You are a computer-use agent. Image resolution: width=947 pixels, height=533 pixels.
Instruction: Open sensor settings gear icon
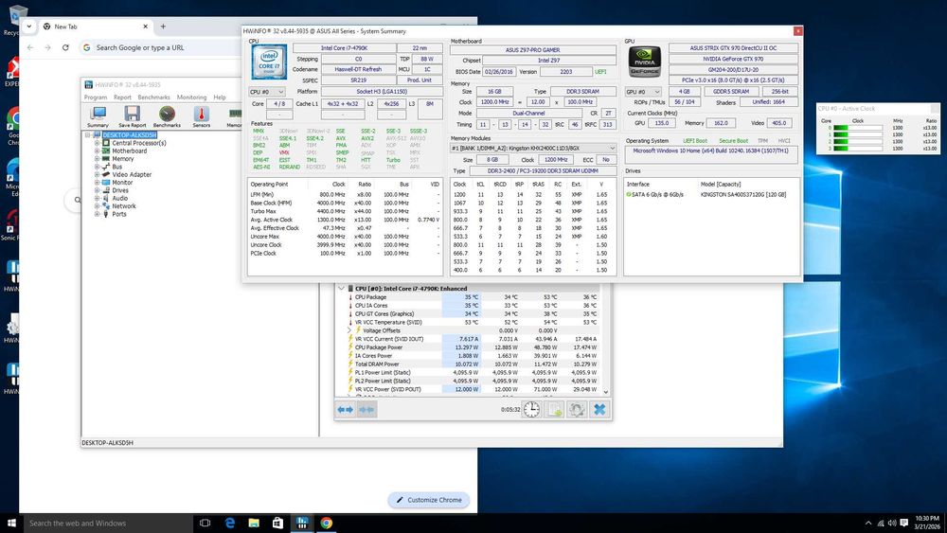577,409
